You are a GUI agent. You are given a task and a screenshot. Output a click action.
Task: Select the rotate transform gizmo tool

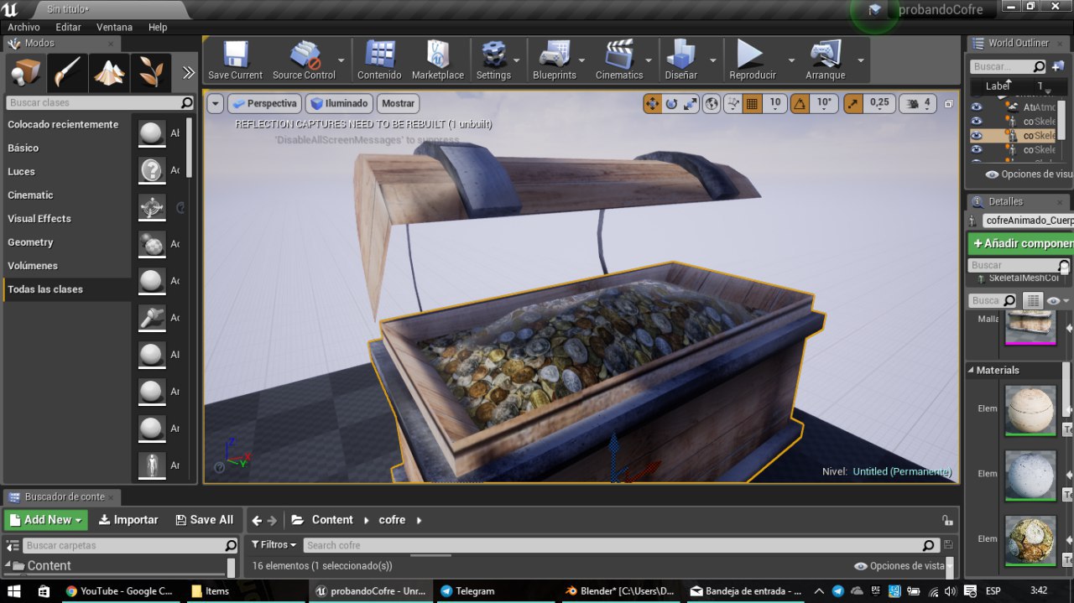[x=671, y=103]
